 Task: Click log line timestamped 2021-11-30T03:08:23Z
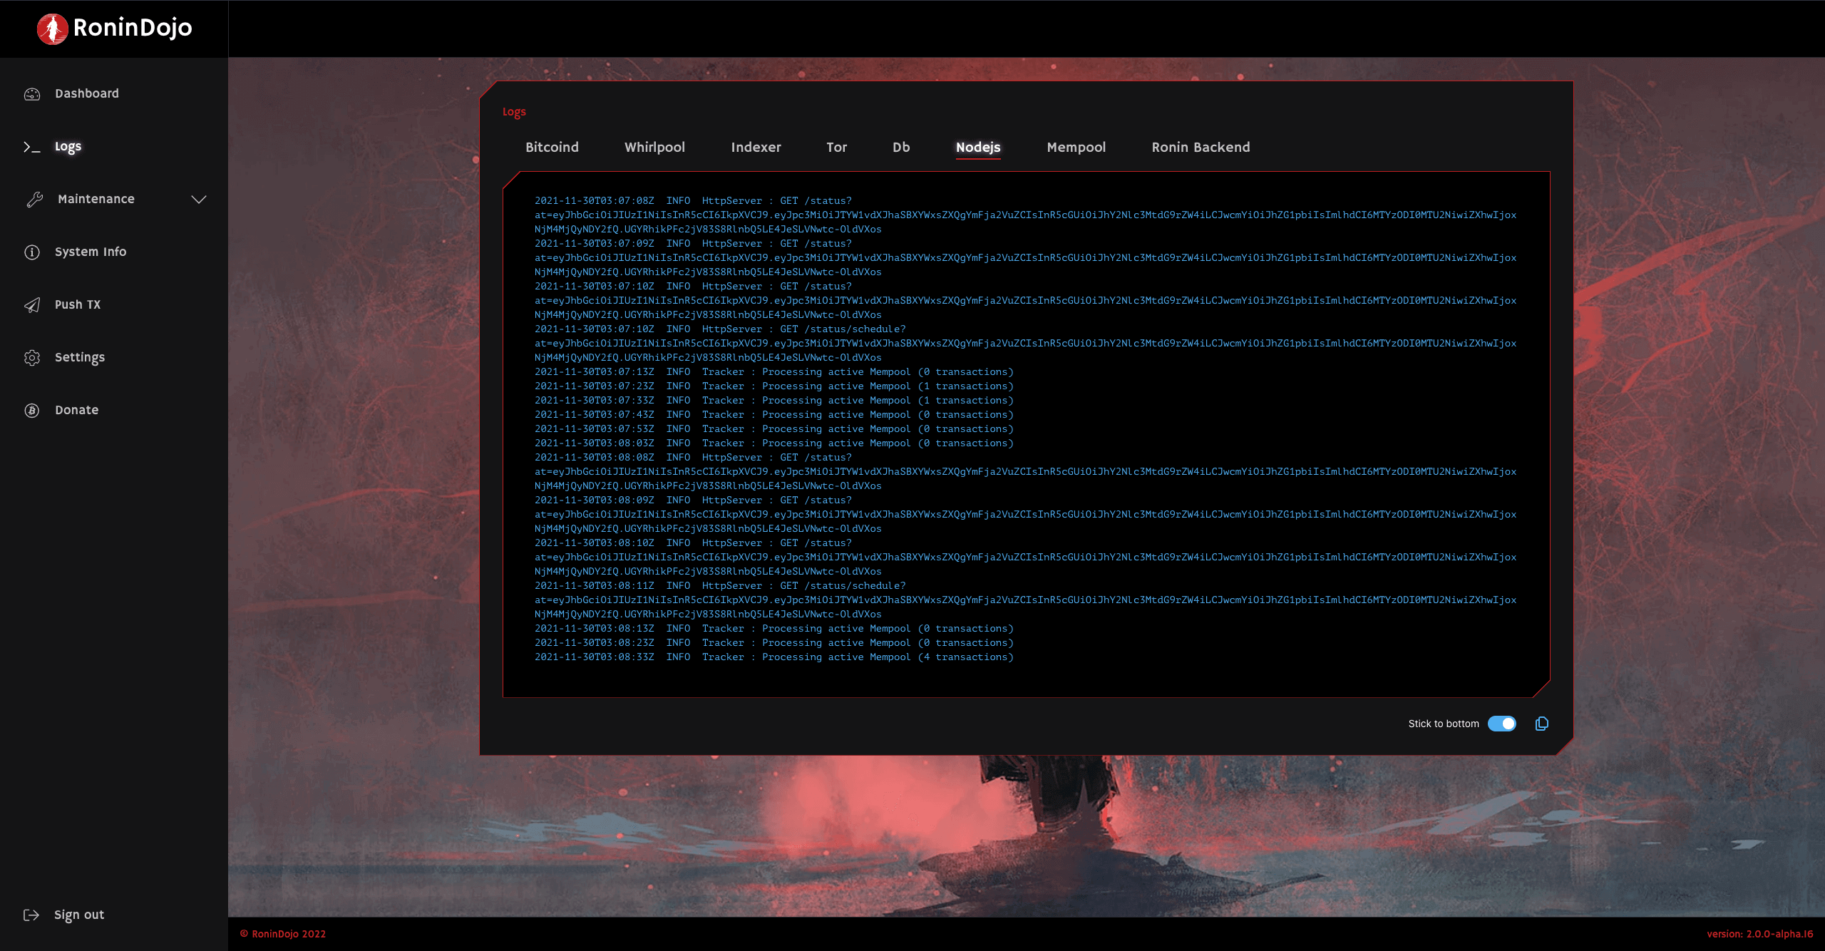(774, 643)
